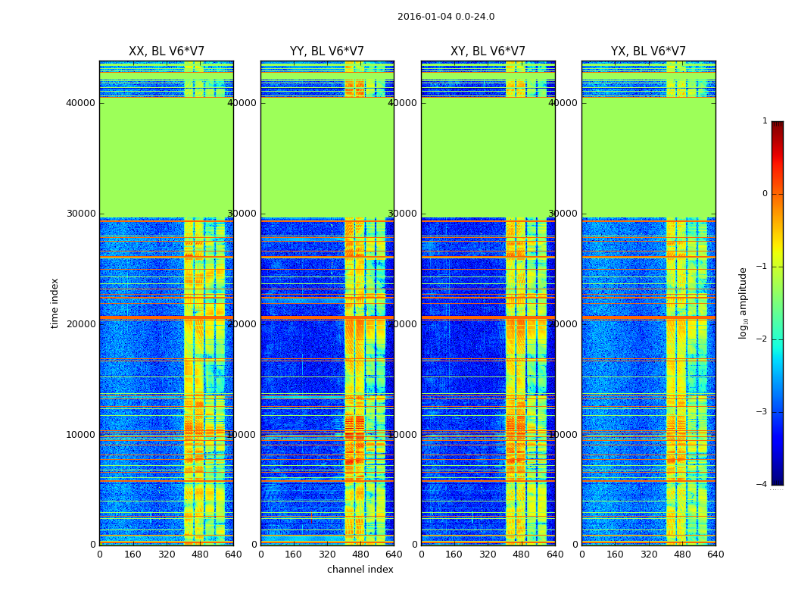Click the YX, BL V6*V7 subplot title
Image resolution: width=795 pixels, height=606 pixels.
(x=648, y=52)
